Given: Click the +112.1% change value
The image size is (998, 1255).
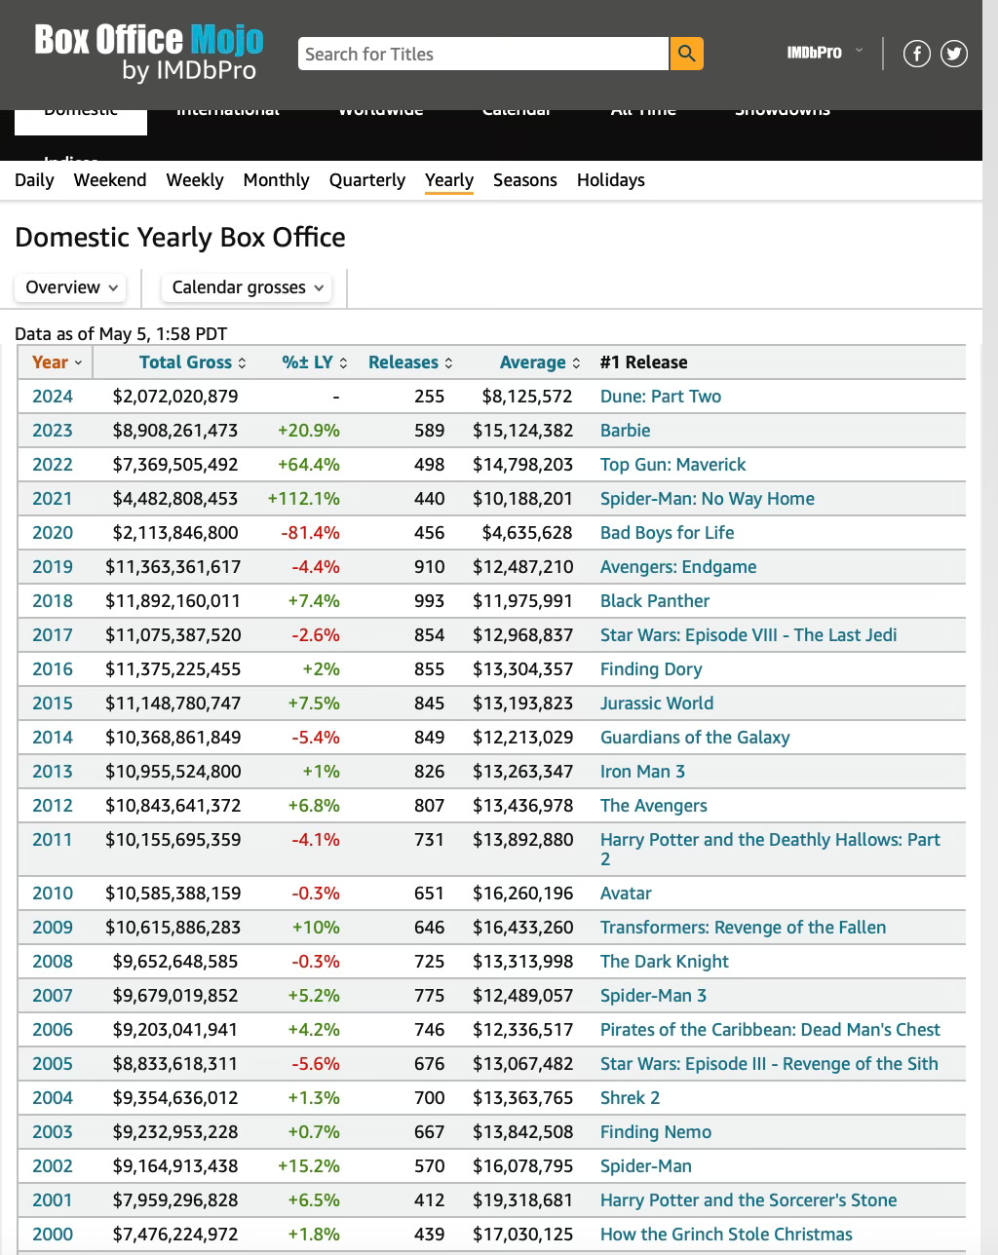Looking at the screenshot, I should [x=304, y=499].
